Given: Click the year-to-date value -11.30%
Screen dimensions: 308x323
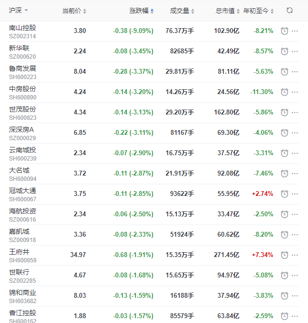Looking at the screenshot, I should [262, 92].
